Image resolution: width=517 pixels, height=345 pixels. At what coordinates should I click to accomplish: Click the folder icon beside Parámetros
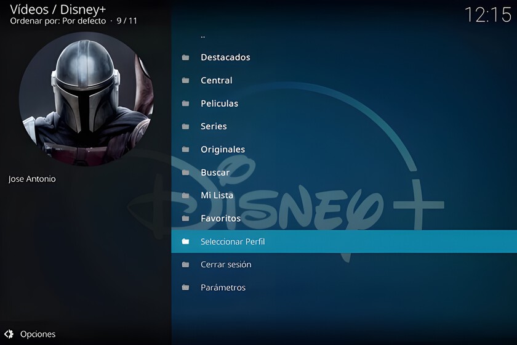(186, 287)
